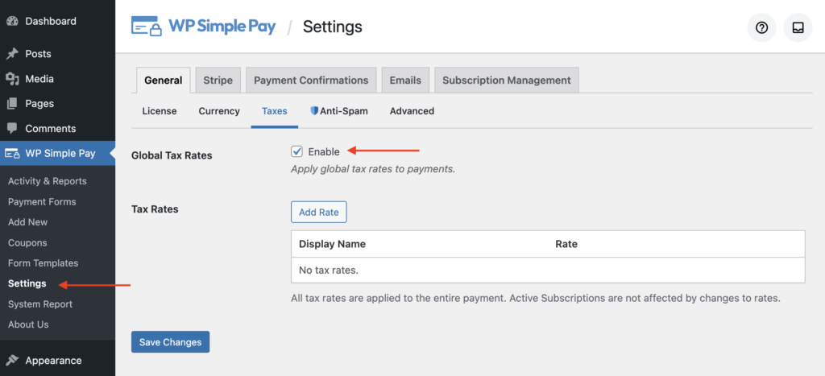Click the Anti-Spam shield icon tab
This screenshot has width=825, height=376.
pos(339,111)
